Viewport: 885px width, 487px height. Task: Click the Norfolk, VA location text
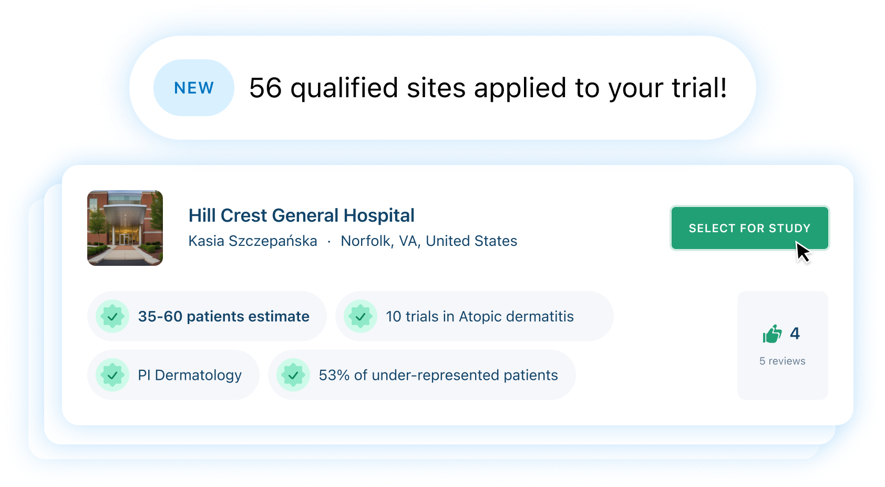pos(429,241)
